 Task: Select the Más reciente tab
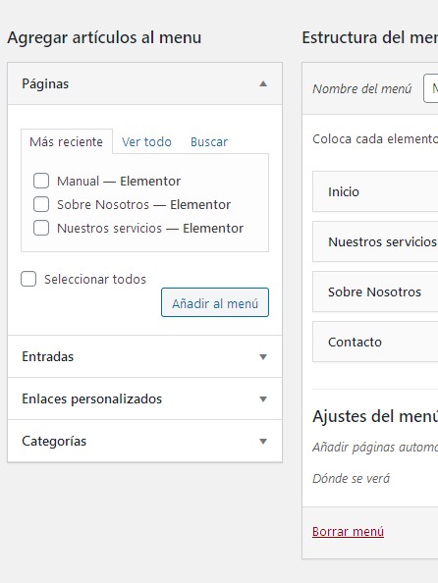pyautogui.click(x=66, y=141)
